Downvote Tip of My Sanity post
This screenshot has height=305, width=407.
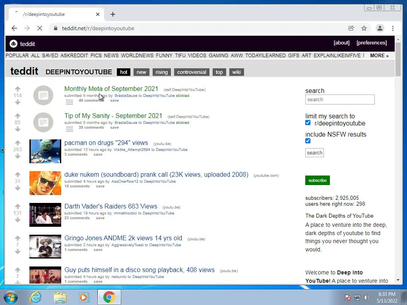[17, 129]
